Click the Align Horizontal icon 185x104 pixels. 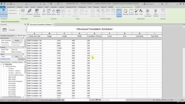pos(148,13)
